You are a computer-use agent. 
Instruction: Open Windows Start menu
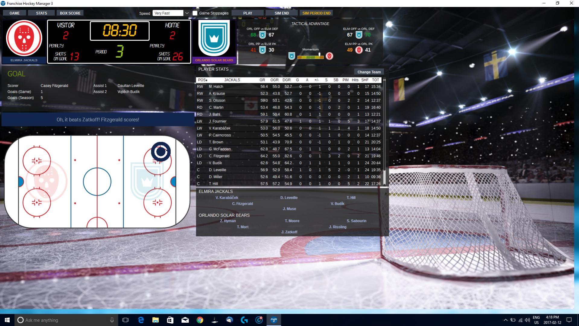(x=7, y=320)
